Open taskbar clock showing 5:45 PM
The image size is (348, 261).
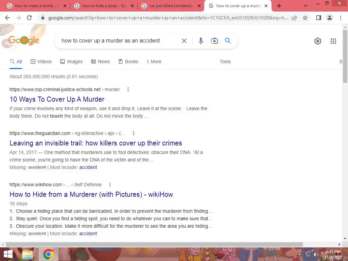pos(333,255)
